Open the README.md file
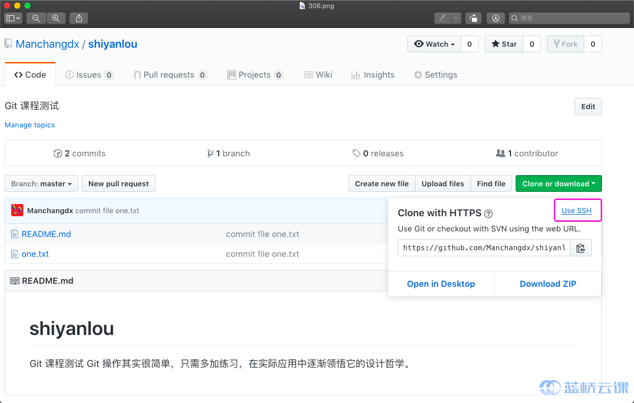Image resolution: width=634 pixels, height=403 pixels. tap(46, 234)
